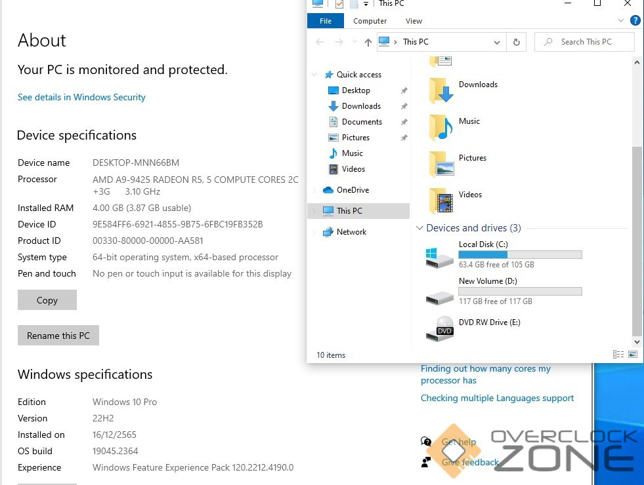This screenshot has height=485, width=644.
Task: Copy the device specifications
Action: [47, 300]
